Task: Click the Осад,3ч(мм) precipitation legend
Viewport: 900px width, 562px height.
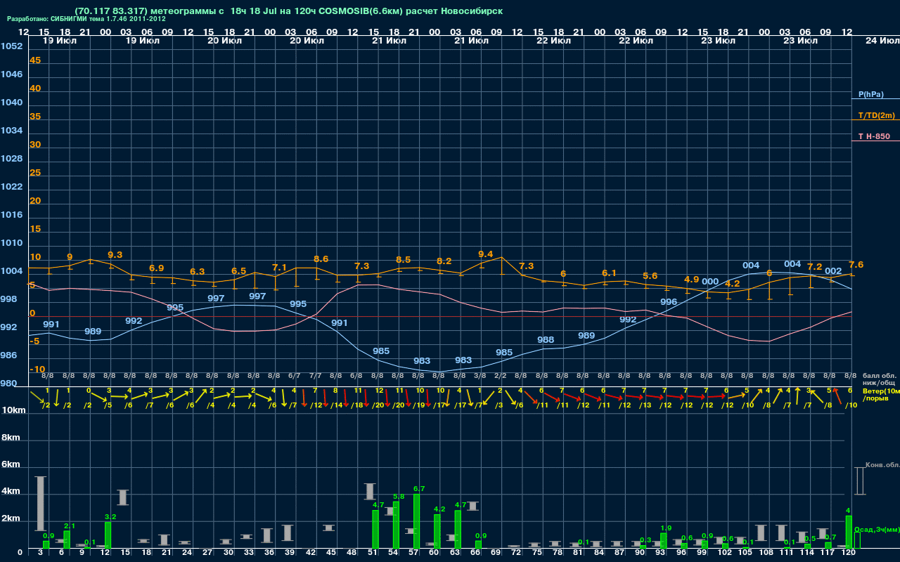Action: click(876, 529)
